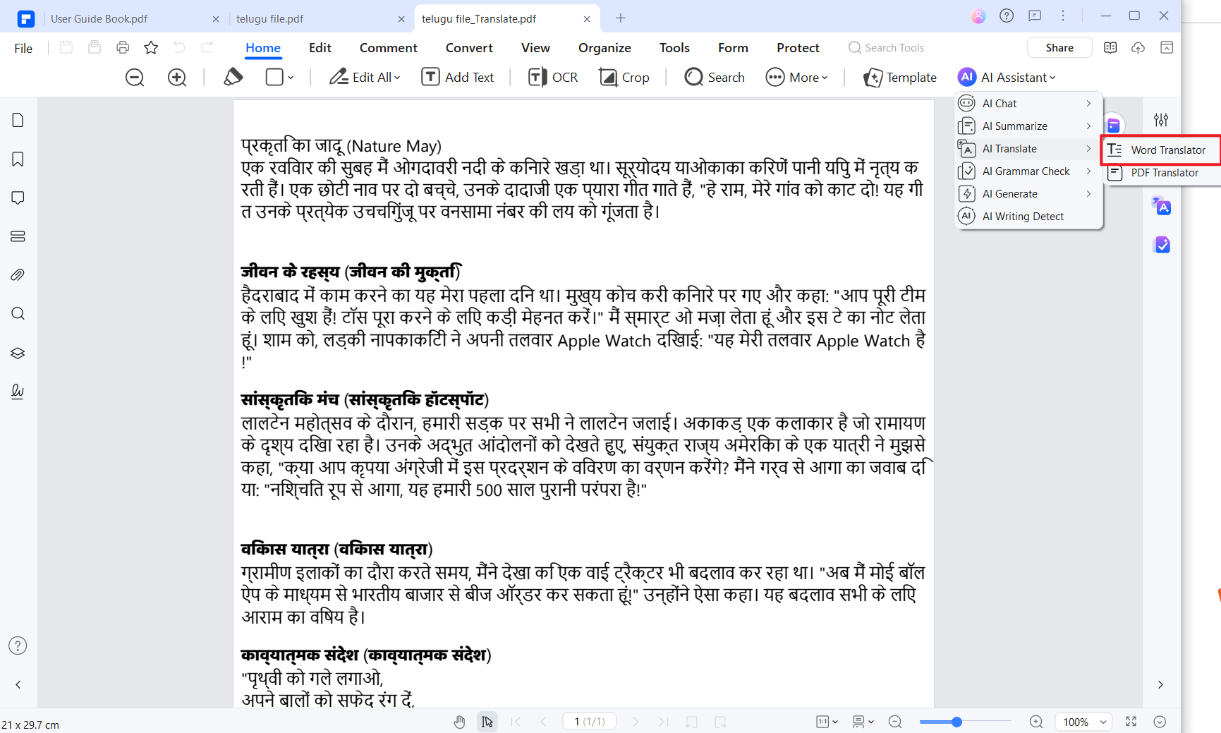Click the Save icon
Viewport: 1221px width, 733px height.
pyautogui.click(x=66, y=47)
